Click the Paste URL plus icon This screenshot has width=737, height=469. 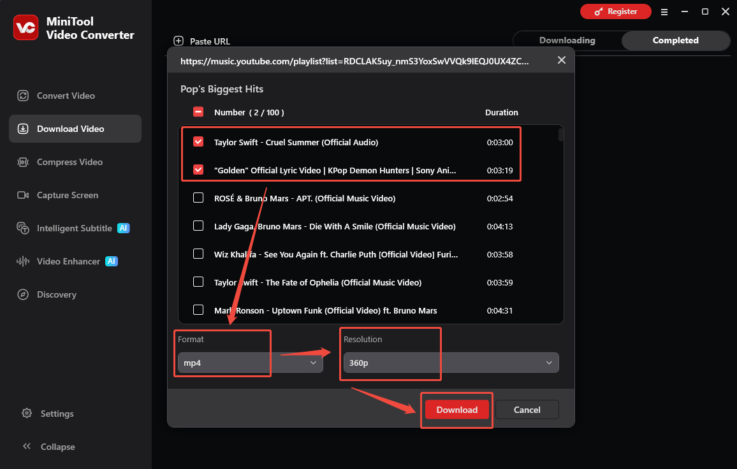coord(179,41)
